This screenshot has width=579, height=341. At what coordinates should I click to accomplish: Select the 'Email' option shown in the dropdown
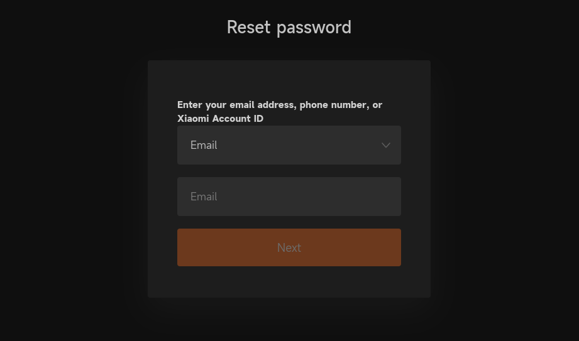pyautogui.click(x=204, y=145)
